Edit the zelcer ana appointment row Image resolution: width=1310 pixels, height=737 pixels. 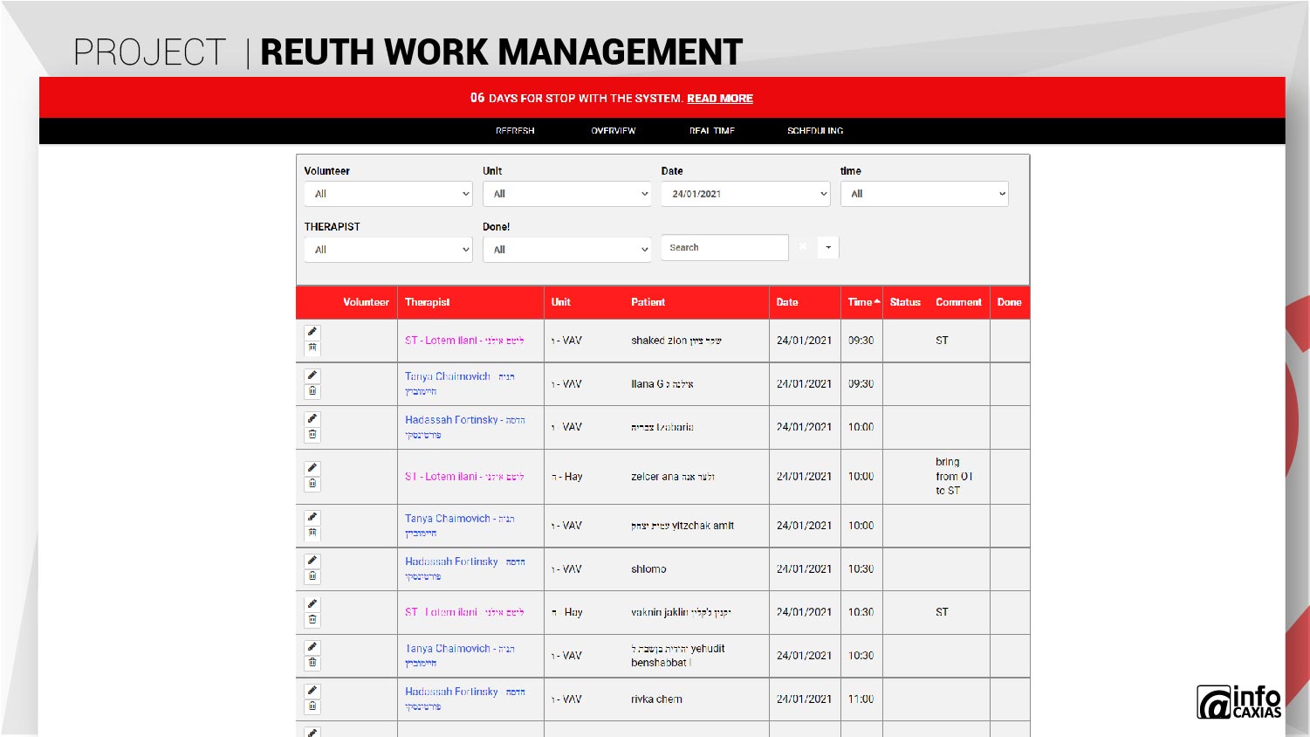[312, 468]
